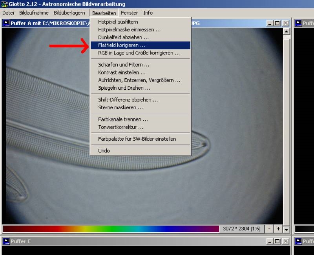The image size is (314, 255).
Task: Open the Fenster menu
Action: click(x=129, y=13)
